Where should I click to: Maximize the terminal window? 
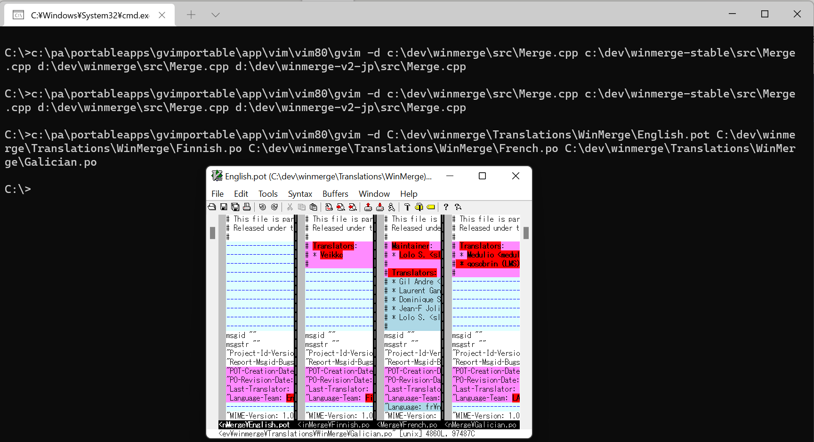click(765, 14)
